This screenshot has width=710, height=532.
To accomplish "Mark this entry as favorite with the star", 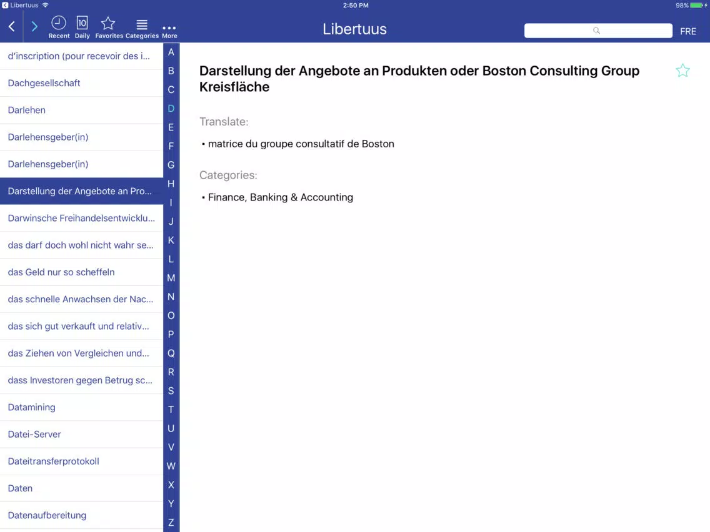I will [x=682, y=71].
